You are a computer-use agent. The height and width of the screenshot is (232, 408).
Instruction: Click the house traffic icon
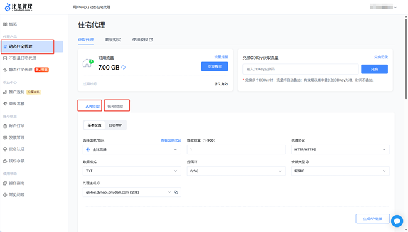(88, 63)
